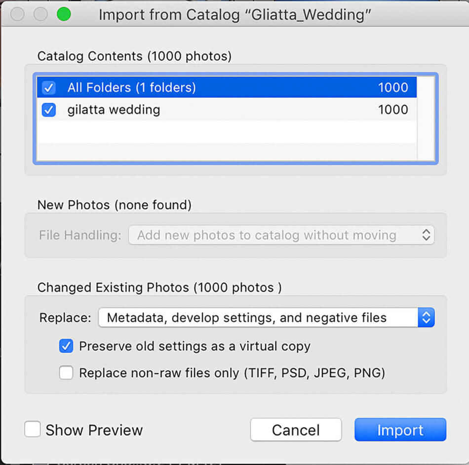Enable the Show Preview checkbox
Screen dimensions: 469x465
point(32,429)
